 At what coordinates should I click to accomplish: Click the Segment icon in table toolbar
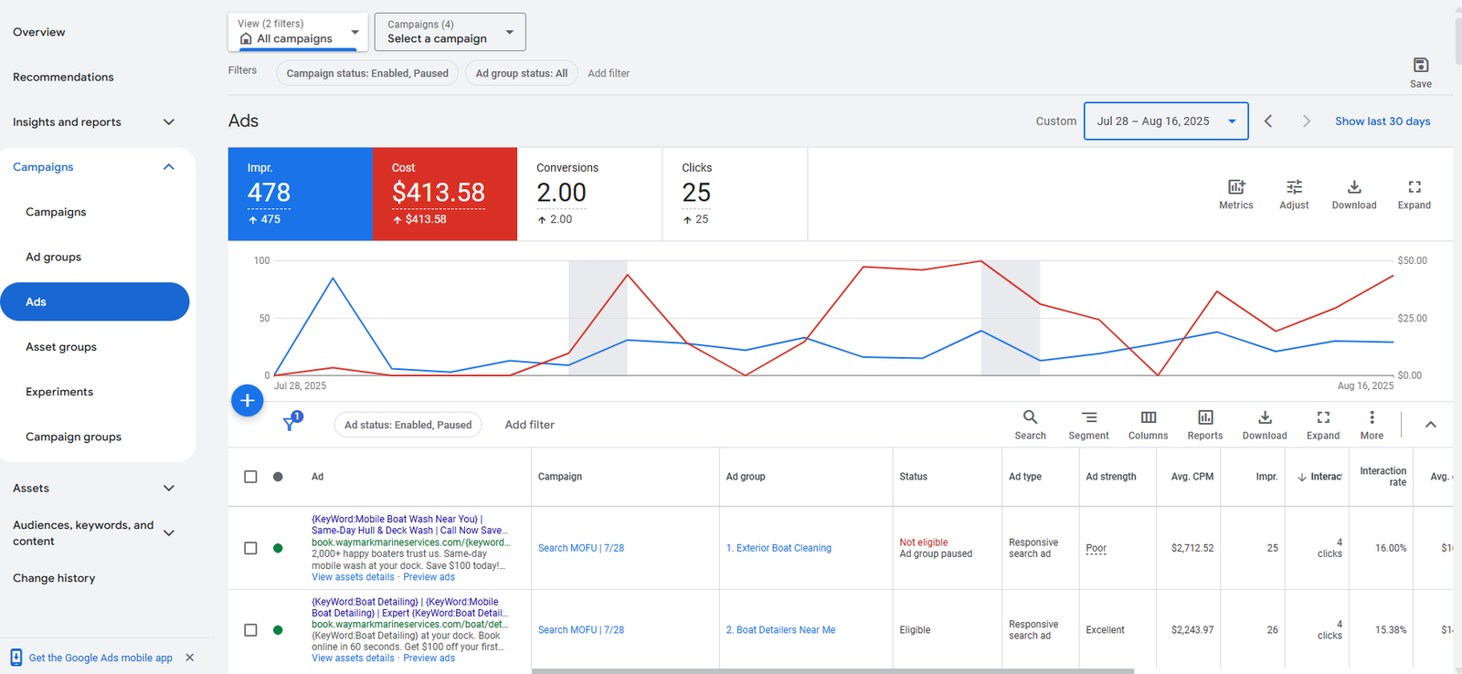pyautogui.click(x=1088, y=417)
